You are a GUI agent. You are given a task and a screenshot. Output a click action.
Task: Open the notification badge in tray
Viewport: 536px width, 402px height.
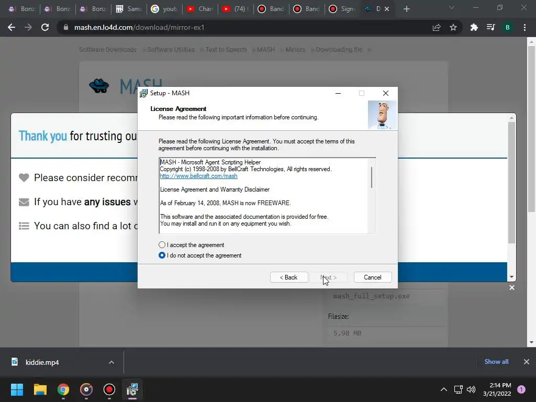521,389
